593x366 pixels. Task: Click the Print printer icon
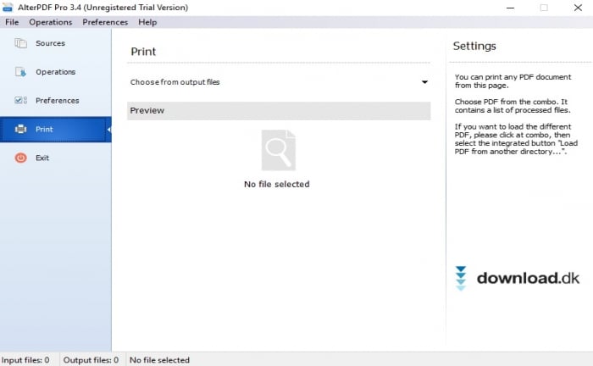point(20,130)
